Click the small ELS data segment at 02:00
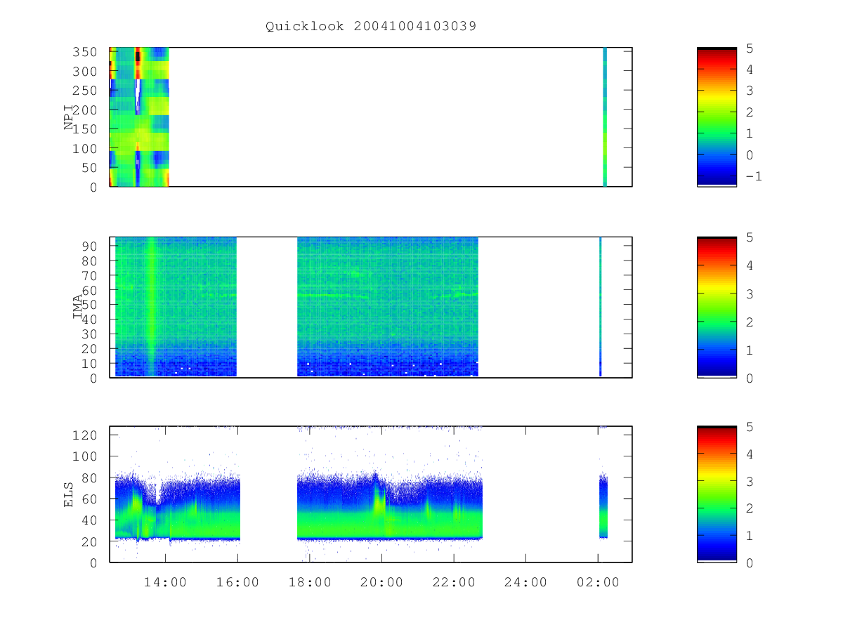Viewport: 843px width, 632px height. [x=603, y=507]
